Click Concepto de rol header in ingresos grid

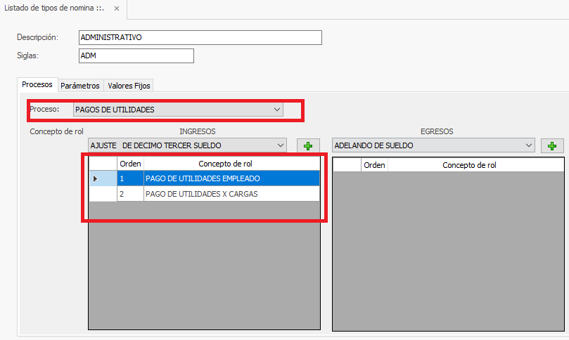pyautogui.click(x=231, y=164)
